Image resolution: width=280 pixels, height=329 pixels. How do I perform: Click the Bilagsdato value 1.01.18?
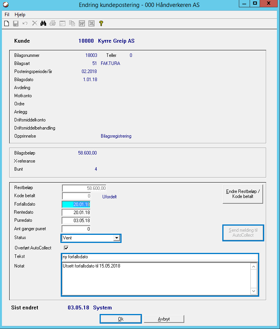[90, 80]
